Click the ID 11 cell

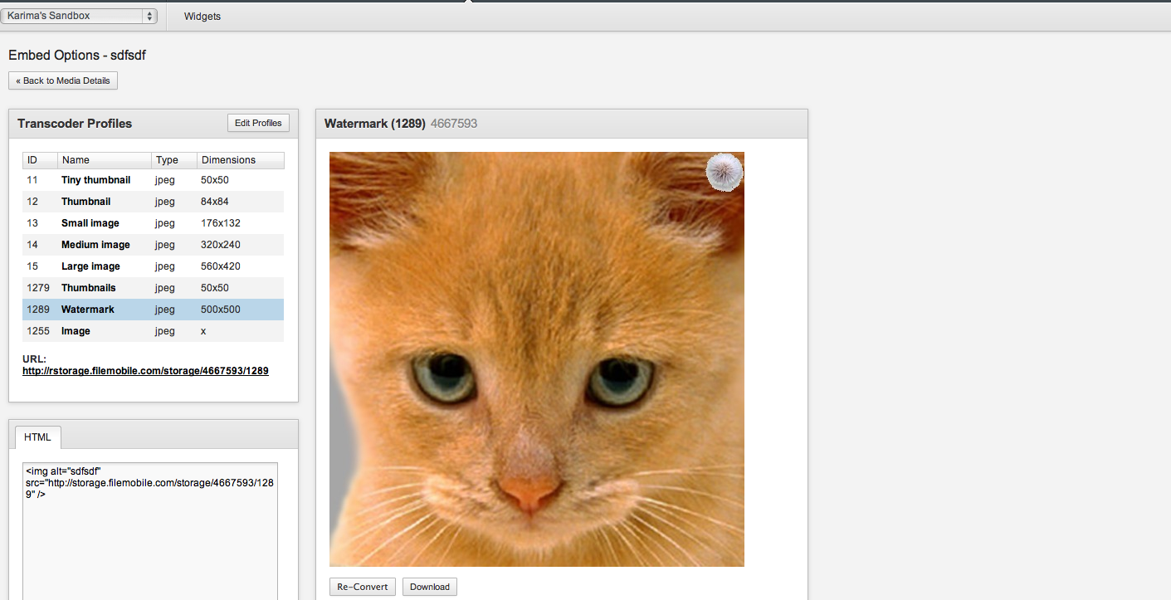pyautogui.click(x=32, y=180)
